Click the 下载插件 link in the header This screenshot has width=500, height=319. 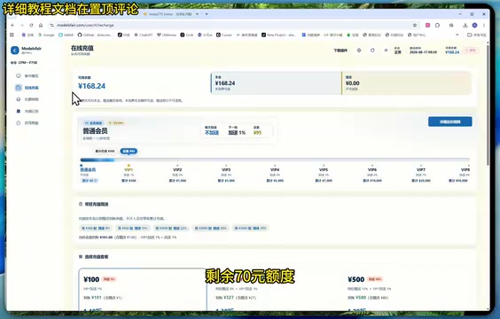point(340,51)
